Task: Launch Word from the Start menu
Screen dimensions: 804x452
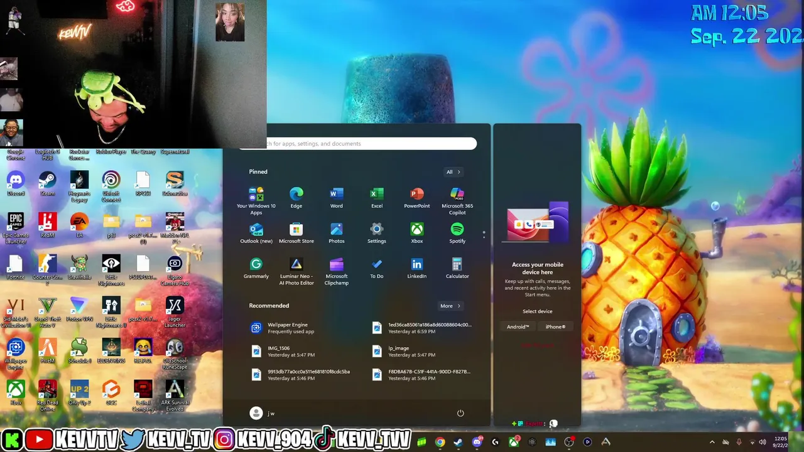Action: [x=336, y=198]
